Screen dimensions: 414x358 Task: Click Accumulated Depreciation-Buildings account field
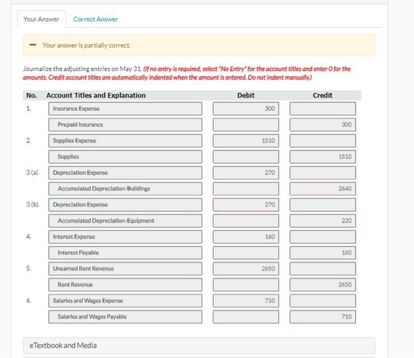point(125,189)
